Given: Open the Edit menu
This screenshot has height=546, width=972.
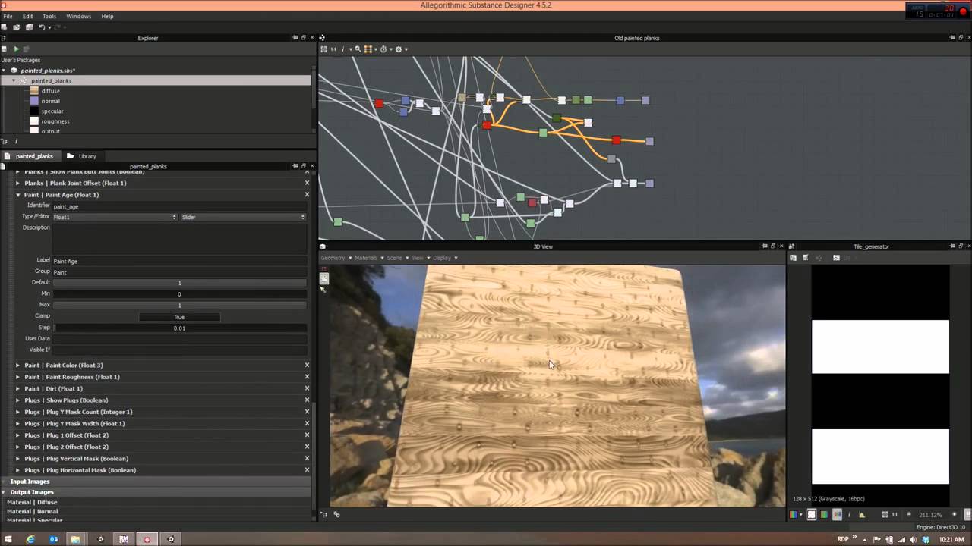Looking at the screenshot, I should (x=28, y=16).
